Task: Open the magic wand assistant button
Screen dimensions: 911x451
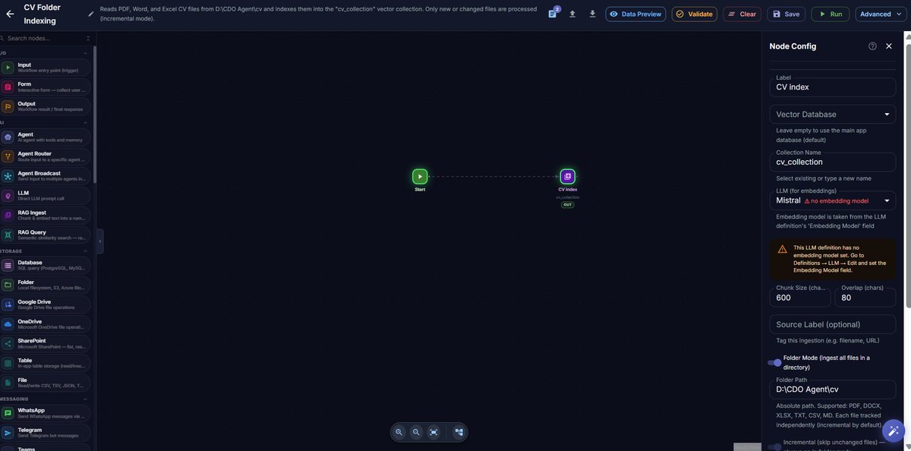Action: coord(893,431)
